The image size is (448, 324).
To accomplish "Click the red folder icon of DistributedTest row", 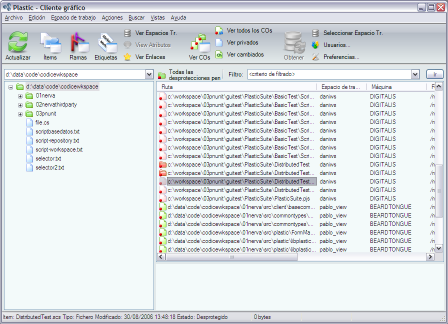I will coord(162,164).
